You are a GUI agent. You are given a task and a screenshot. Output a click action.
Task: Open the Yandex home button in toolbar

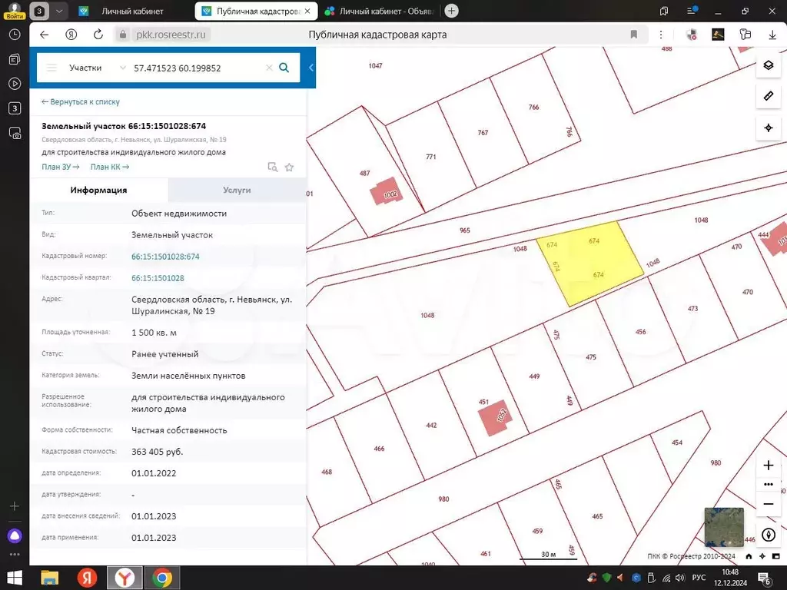coord(71,35)
